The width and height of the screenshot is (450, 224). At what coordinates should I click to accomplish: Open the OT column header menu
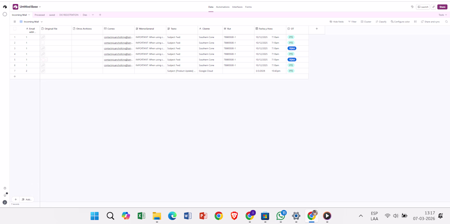coord(297,29)
